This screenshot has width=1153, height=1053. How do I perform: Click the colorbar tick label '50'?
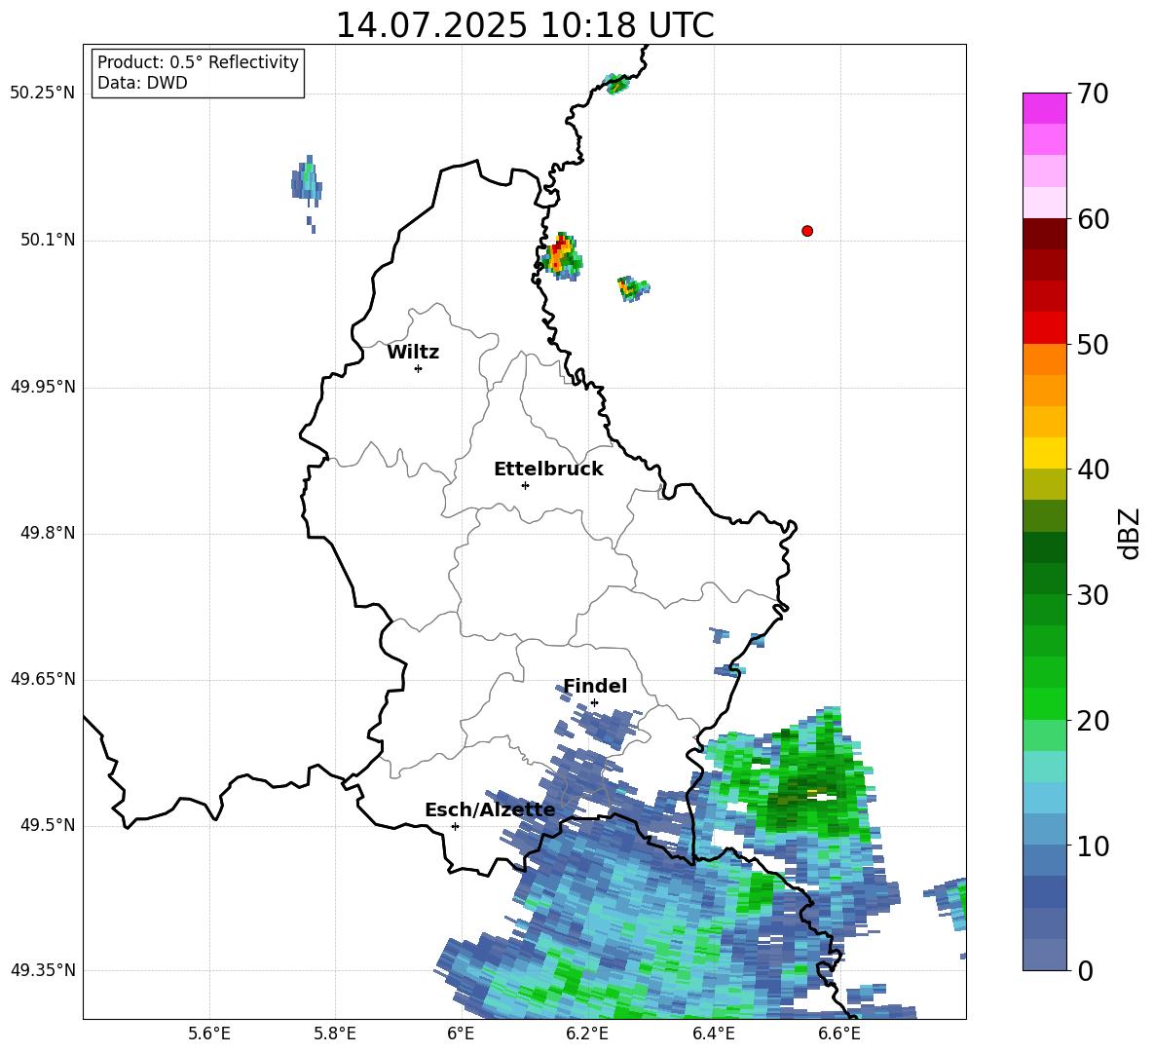click(x=1092, y=345)
